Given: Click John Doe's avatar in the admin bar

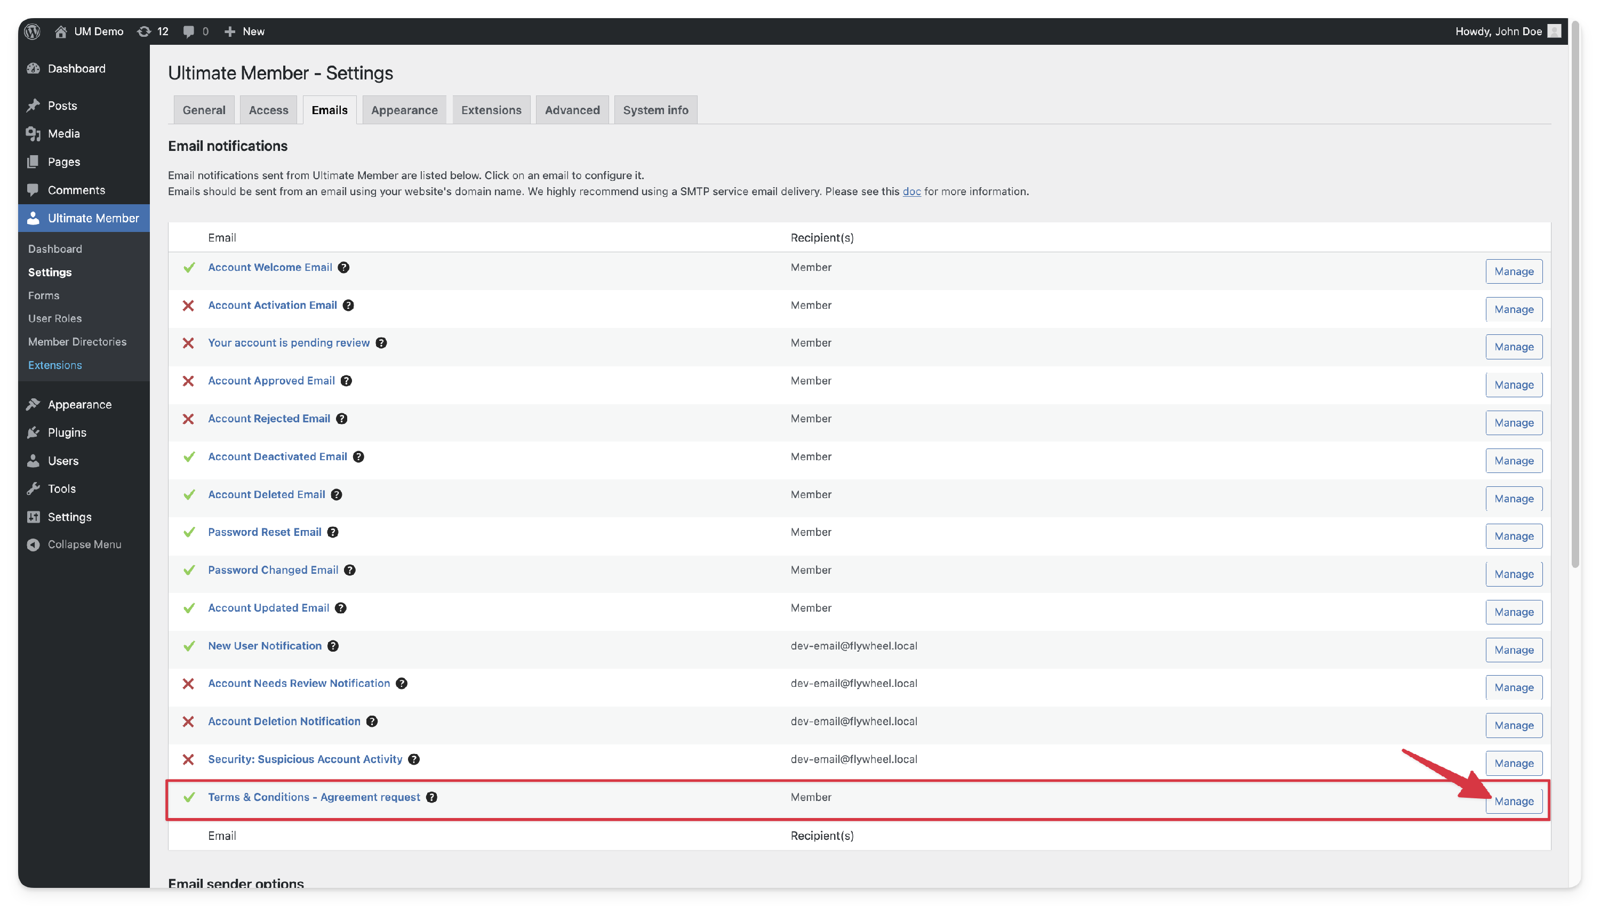Looking at the screenshot, I should click(x=1554, y=31).
